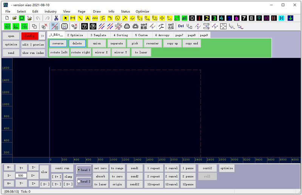Click the 'Z-' jog button
Screen dimensions: 302x195
coord(34,168)
